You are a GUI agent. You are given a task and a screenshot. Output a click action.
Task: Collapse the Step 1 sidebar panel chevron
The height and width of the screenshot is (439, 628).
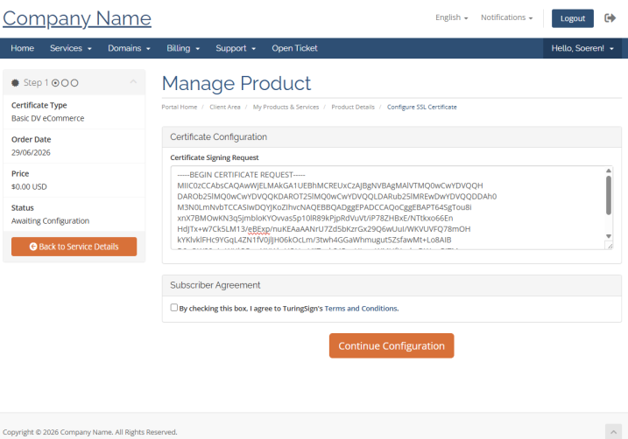point(133,81)
